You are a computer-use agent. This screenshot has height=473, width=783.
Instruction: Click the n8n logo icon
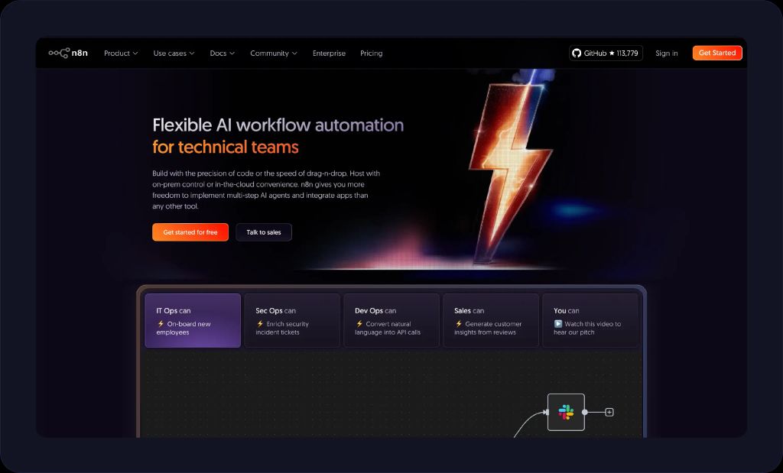point(59,53)
